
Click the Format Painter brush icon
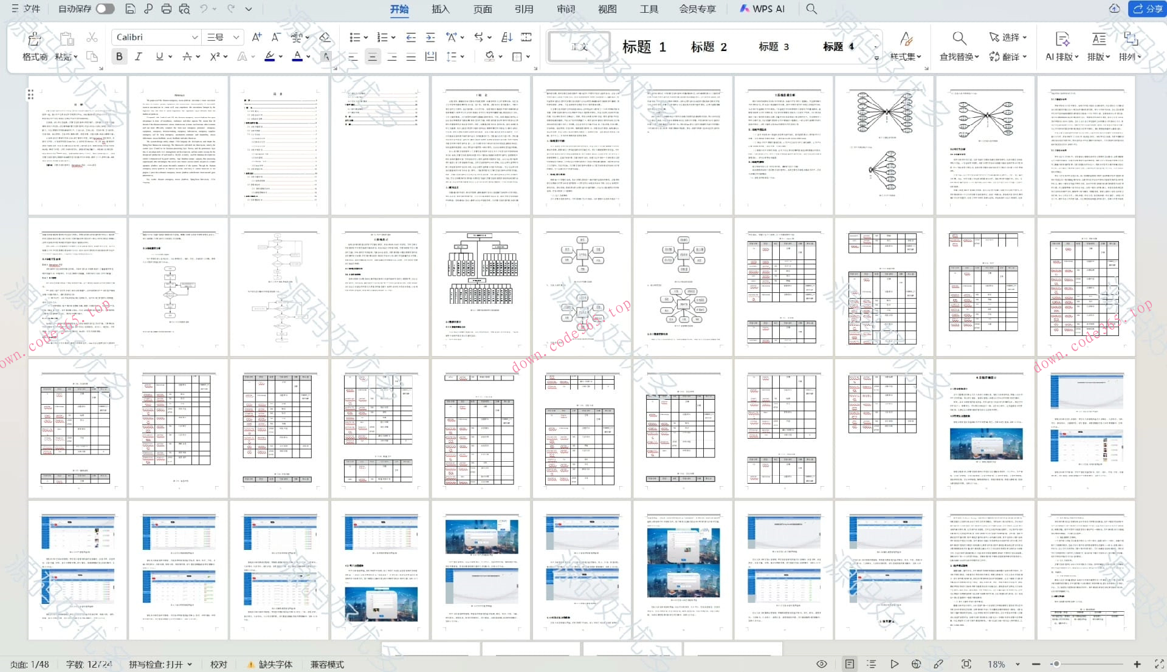[x=35, y=40]
